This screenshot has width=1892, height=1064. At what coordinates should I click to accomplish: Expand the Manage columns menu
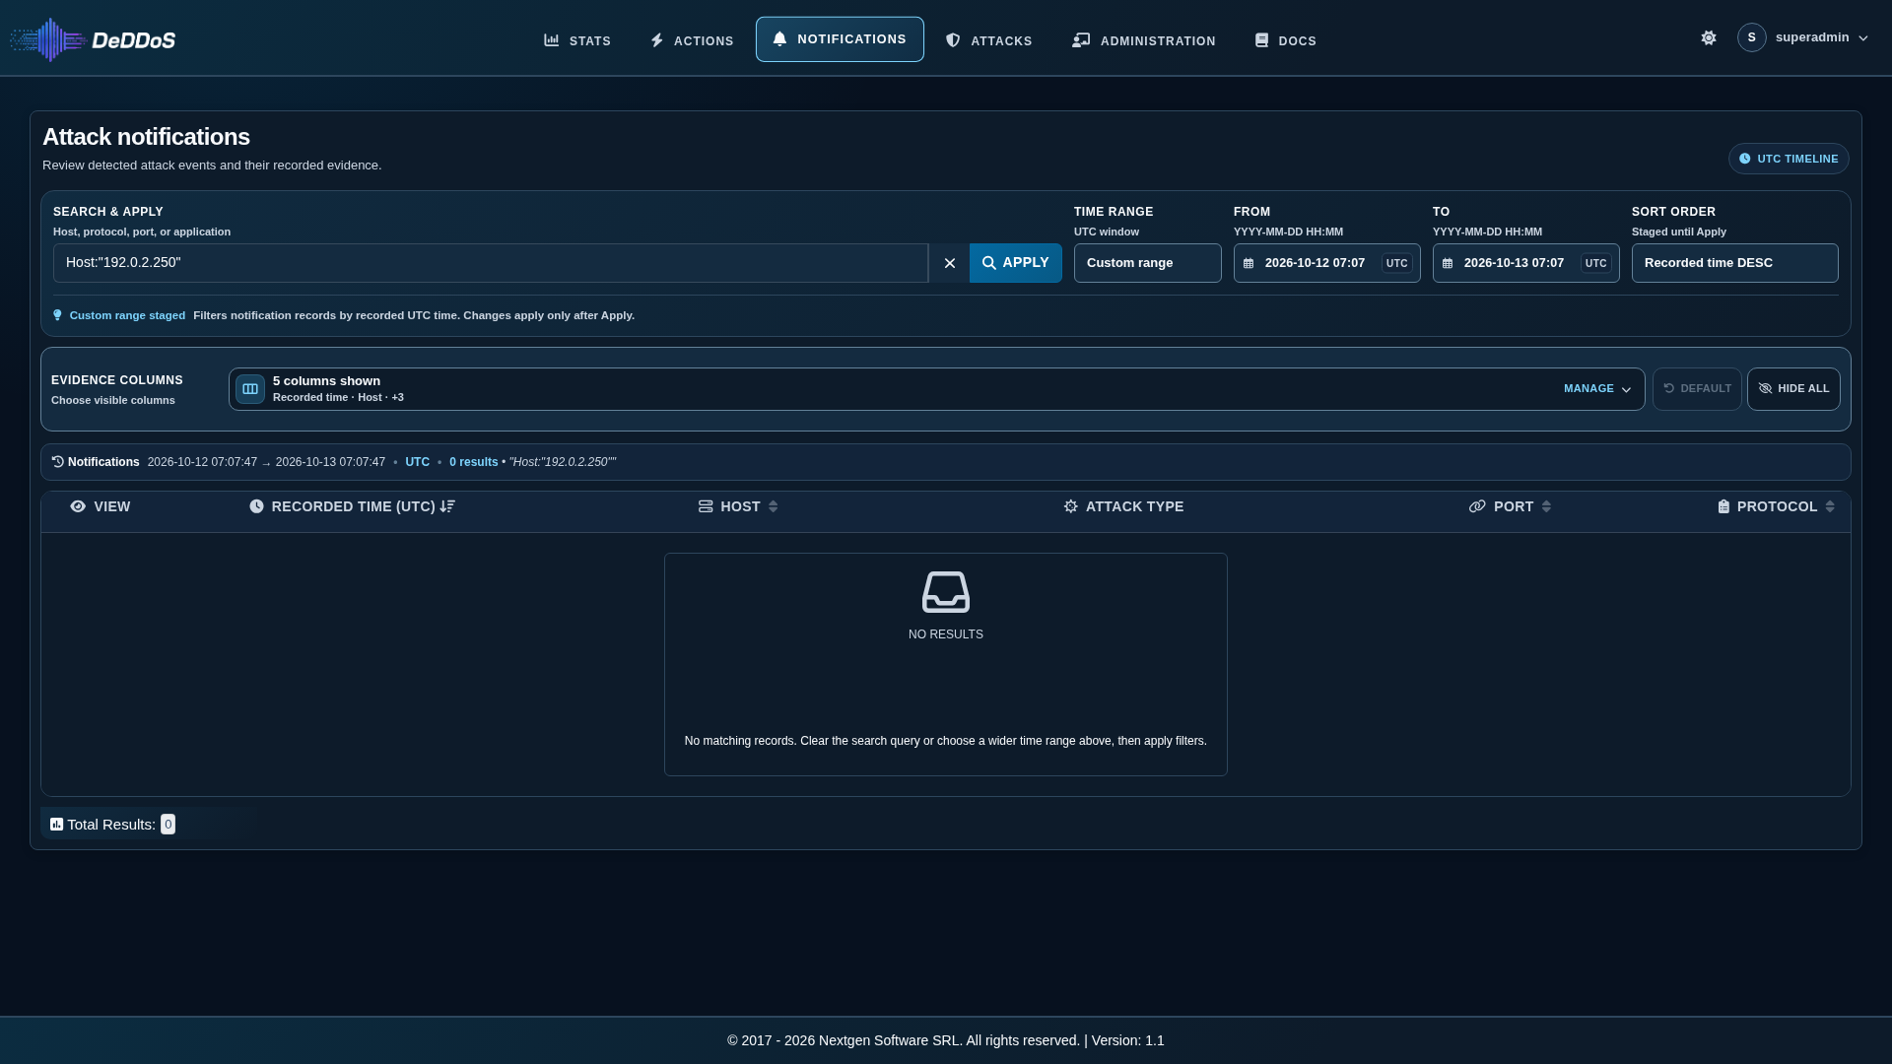(1597, 389)
